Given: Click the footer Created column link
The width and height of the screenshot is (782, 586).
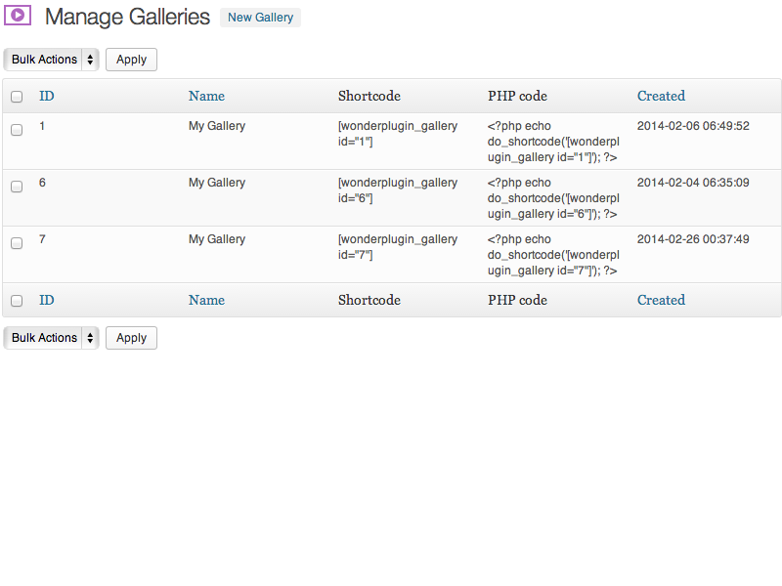Looking at the screenshot, I should click(661, 300).
